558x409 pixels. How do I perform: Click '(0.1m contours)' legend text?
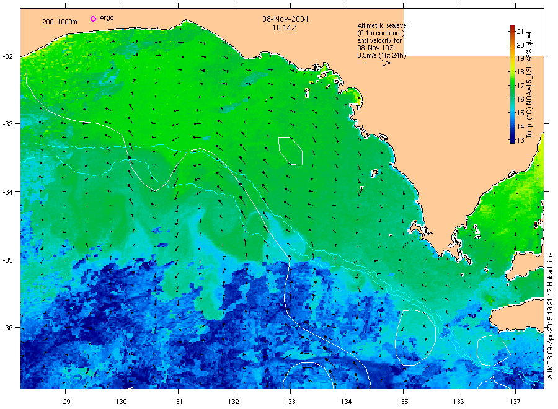point(381,33)
